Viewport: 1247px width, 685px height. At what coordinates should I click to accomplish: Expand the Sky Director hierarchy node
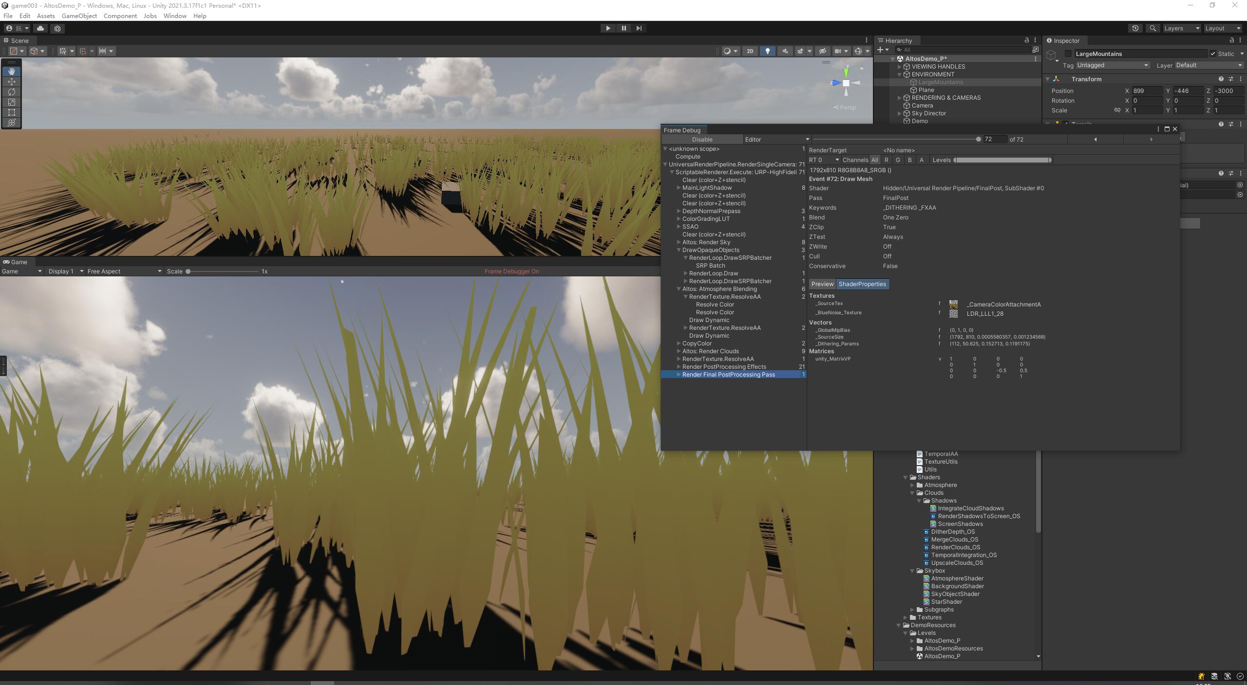(900, 113)
